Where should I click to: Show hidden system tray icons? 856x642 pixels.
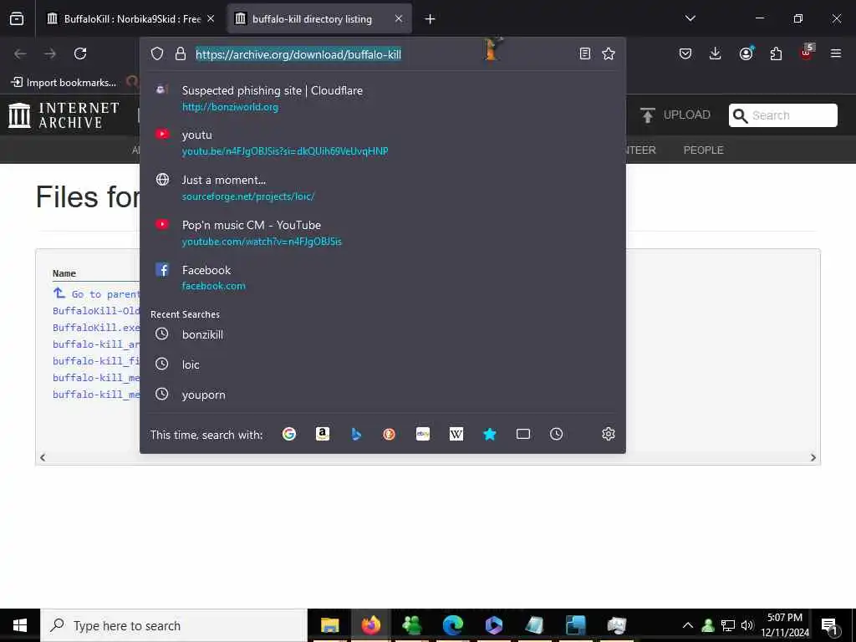(688, 625)
